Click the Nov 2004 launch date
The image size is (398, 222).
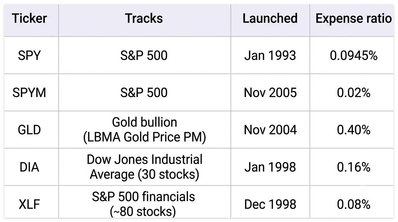(270, 130)
